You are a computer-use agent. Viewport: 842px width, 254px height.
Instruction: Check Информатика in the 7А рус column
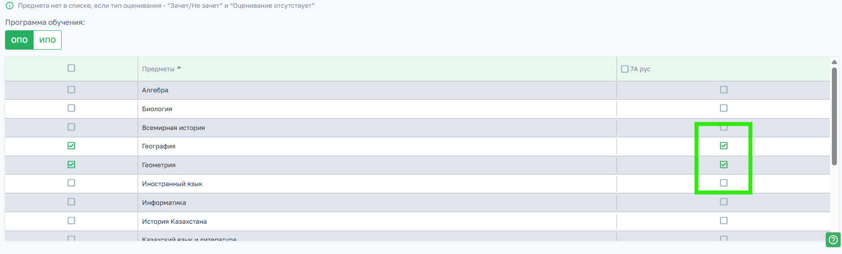pyautogui.click(x=724, y=202)
